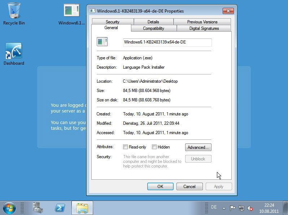288x215 pixels.
Task: Click the Application (.exe) file type text
Action: [138, 58]
